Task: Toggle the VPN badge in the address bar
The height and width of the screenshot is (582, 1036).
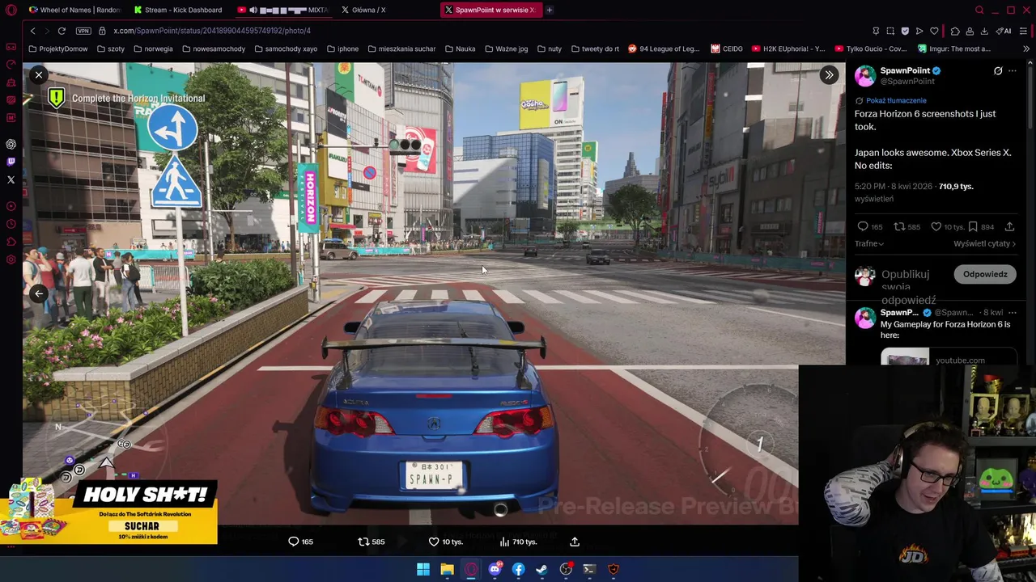Action: (83, 31)
